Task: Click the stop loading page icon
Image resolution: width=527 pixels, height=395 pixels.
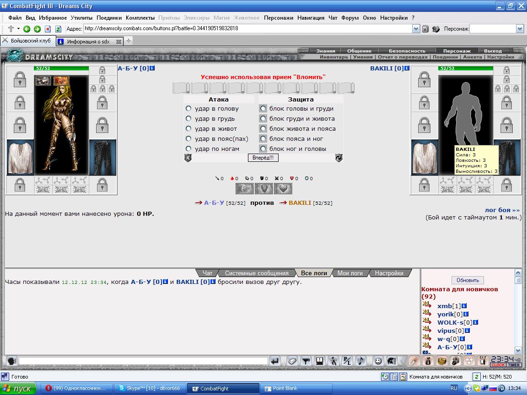Action: (48, 29)
